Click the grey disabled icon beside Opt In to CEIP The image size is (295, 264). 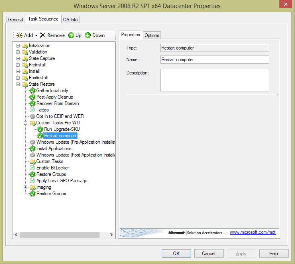(x=33, y=116)
